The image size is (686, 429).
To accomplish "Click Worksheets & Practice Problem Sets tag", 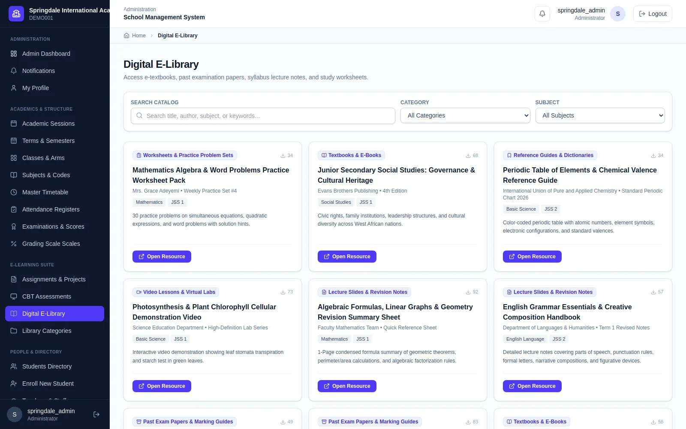I will coord(185,155).
